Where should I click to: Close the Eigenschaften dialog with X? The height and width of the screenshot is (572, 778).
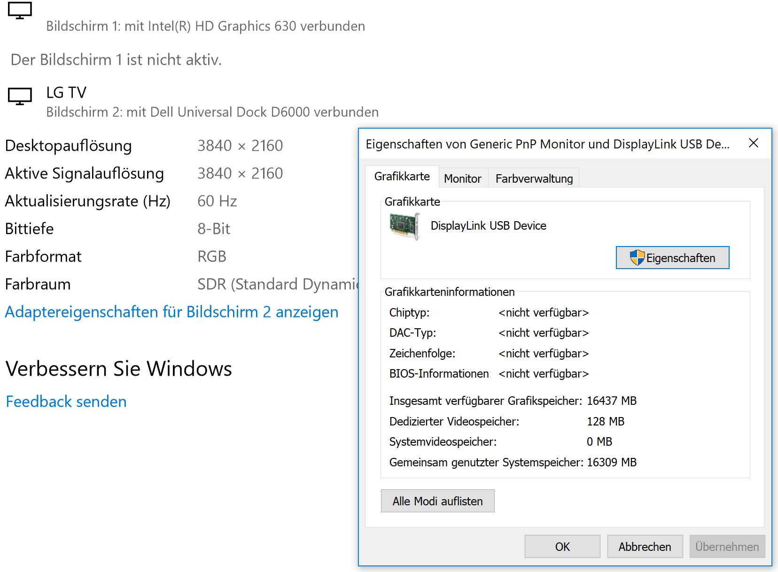tap(754, 143)
